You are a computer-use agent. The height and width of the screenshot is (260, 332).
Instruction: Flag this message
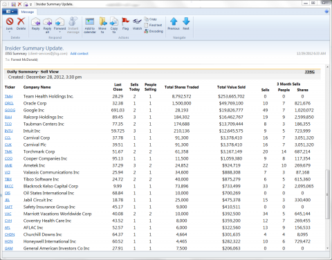tap(125, 24)
